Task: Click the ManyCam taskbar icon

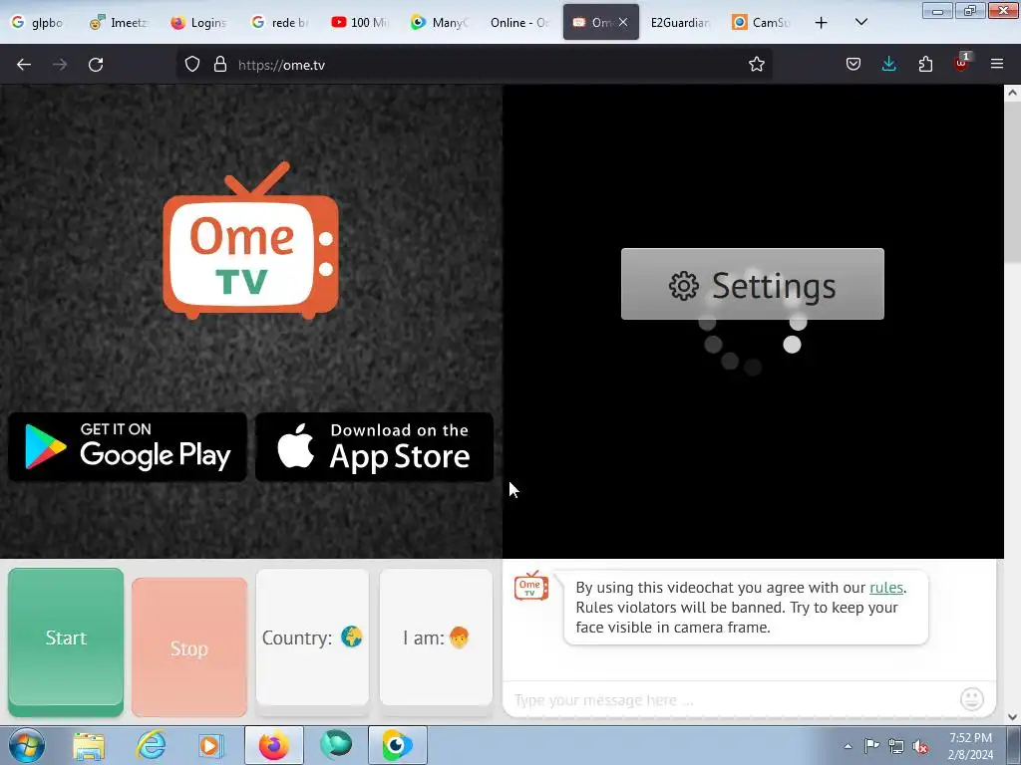Action: point(398,745)
